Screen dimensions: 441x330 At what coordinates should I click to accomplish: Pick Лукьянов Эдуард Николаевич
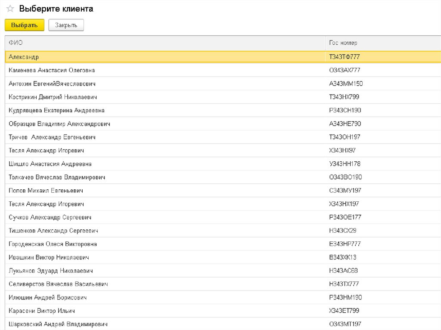pyautogui.click(x=51, y=271)
